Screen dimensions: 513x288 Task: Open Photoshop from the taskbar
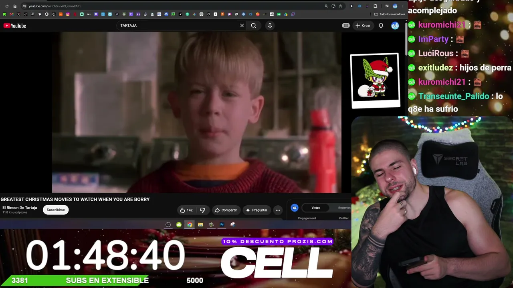(x=222, y=225)
